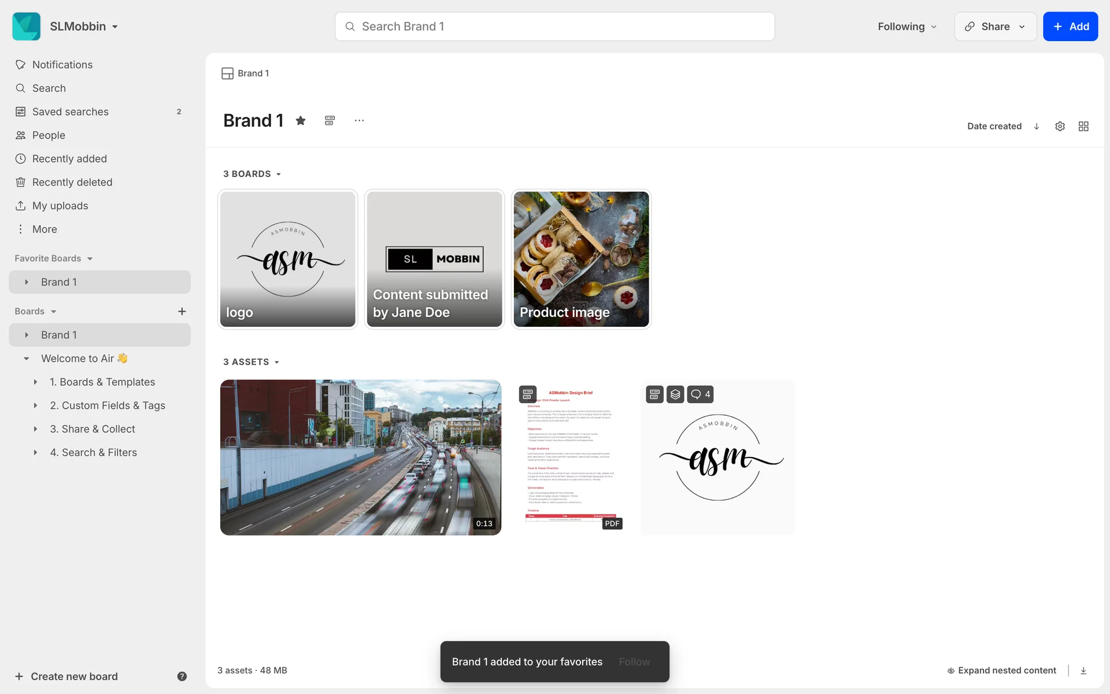Download assets using the bottom-right download icon
The height and width of the screenshot is (694, 1110).
point(1083,670)
